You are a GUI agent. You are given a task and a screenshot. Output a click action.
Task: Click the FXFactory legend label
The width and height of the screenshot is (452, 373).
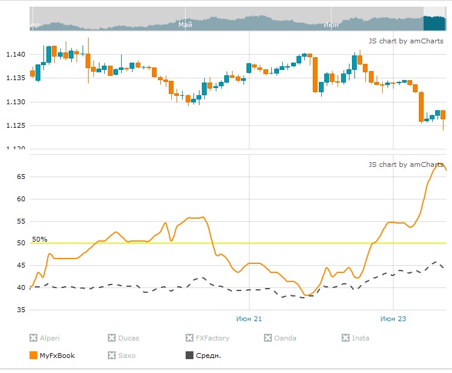click(213, 338)
